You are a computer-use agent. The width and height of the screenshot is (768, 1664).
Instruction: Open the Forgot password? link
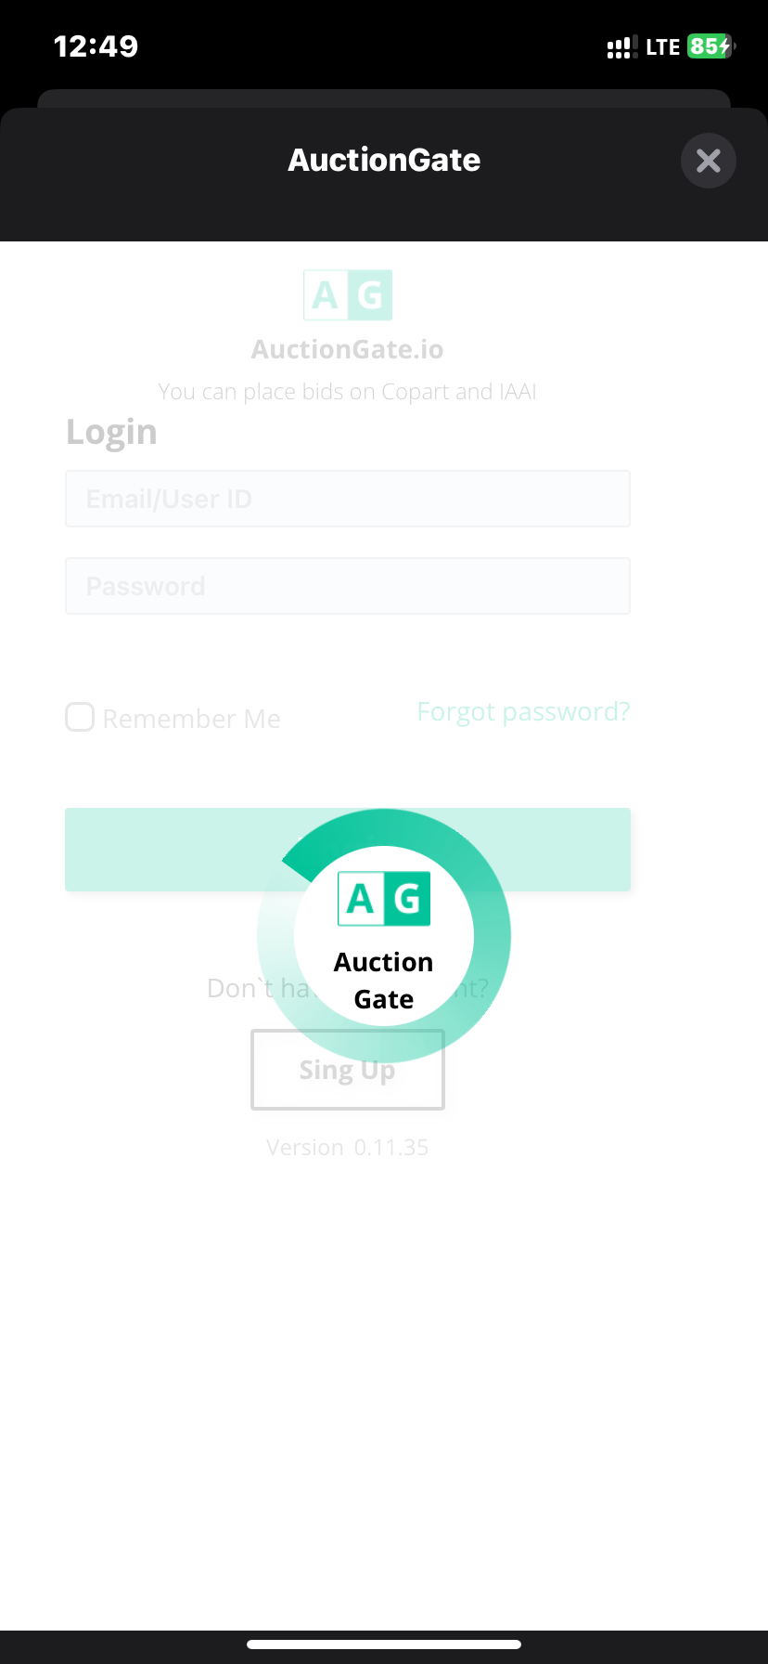pos(523,712)
